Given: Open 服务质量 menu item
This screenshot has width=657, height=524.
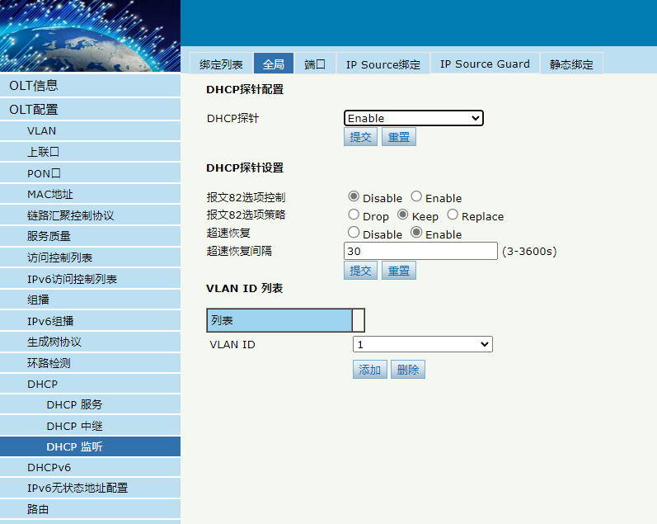Looking at the screenshot, I should pos(90,236).
